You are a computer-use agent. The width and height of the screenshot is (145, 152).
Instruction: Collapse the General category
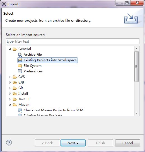pyautogui.click(x=10, y=49)
